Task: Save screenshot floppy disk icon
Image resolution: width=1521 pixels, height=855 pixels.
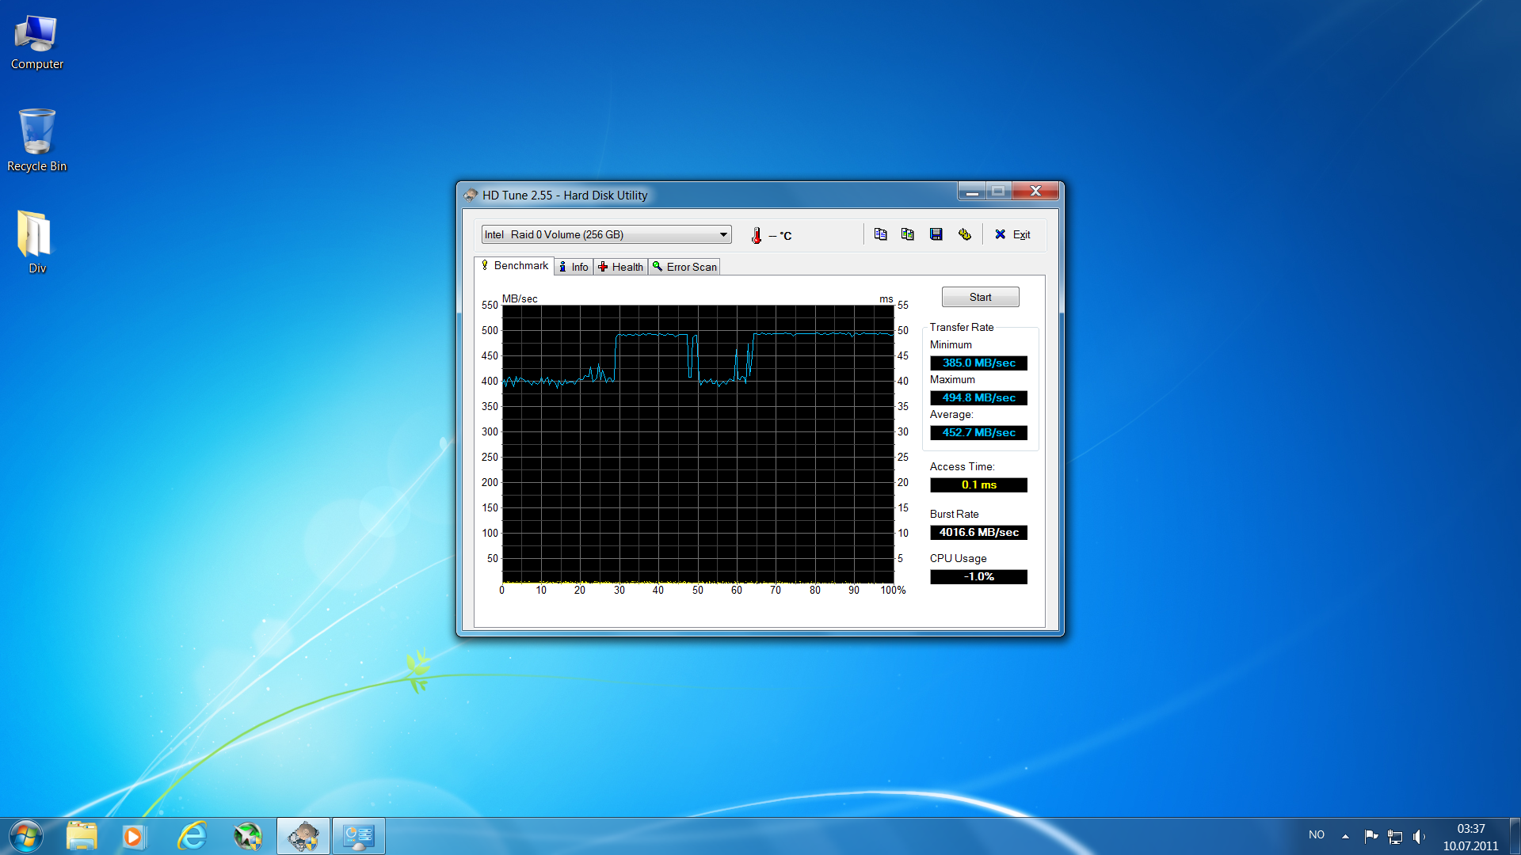Action: pos(936,234)
